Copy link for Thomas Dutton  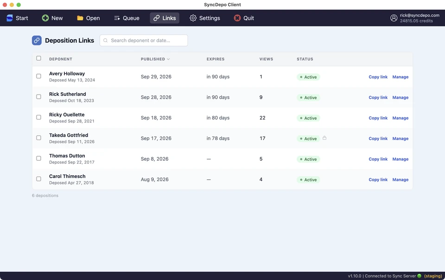[x=378, y=159]
